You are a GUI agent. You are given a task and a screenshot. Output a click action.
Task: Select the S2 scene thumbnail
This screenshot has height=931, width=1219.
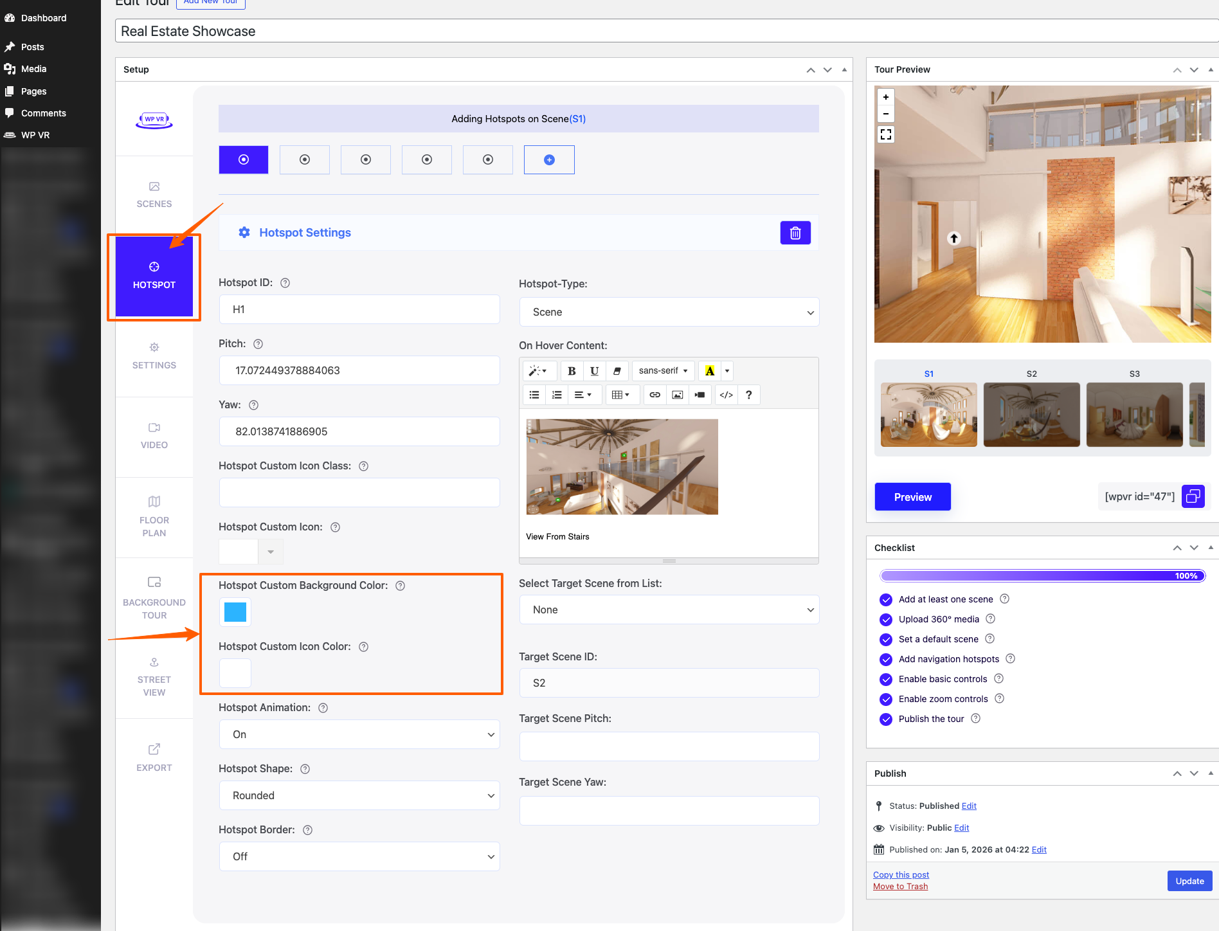click(x=1031, y=415)
